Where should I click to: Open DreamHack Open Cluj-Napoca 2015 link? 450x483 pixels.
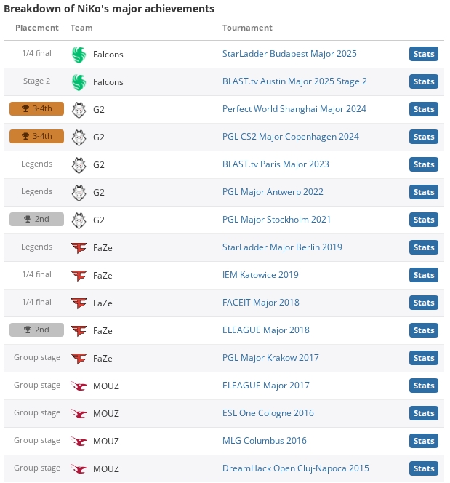point(295,468)
